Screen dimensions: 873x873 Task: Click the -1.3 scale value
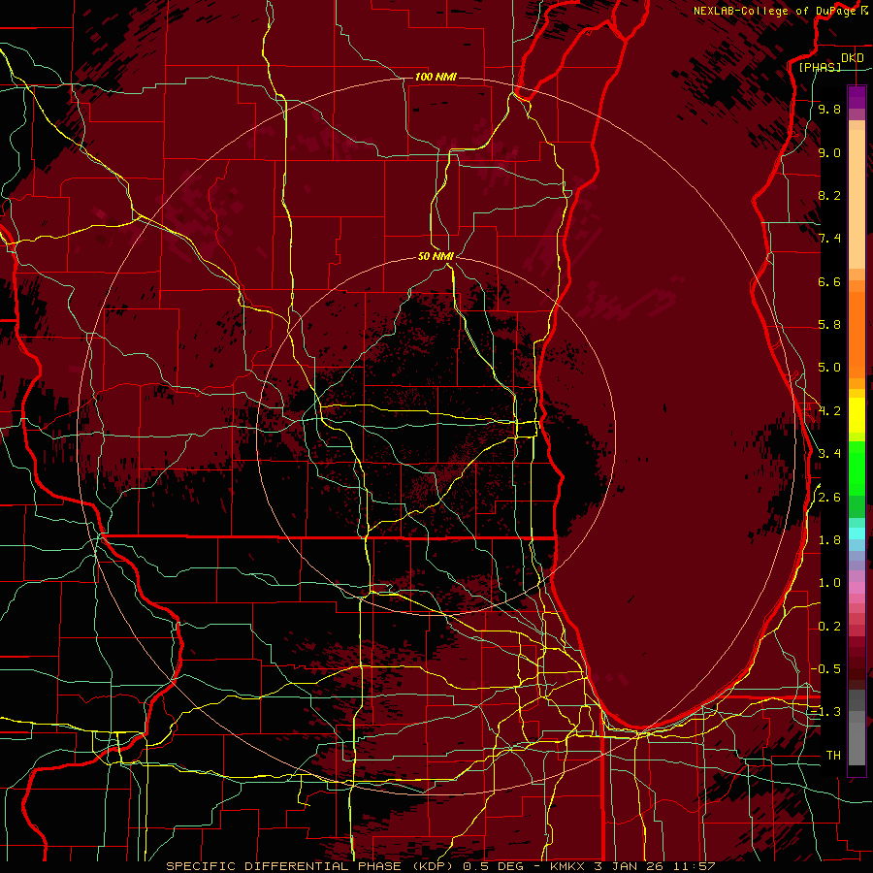[x=825, y=712]
